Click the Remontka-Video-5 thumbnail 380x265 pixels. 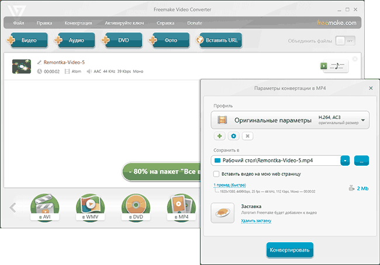[x=22, y=67]
